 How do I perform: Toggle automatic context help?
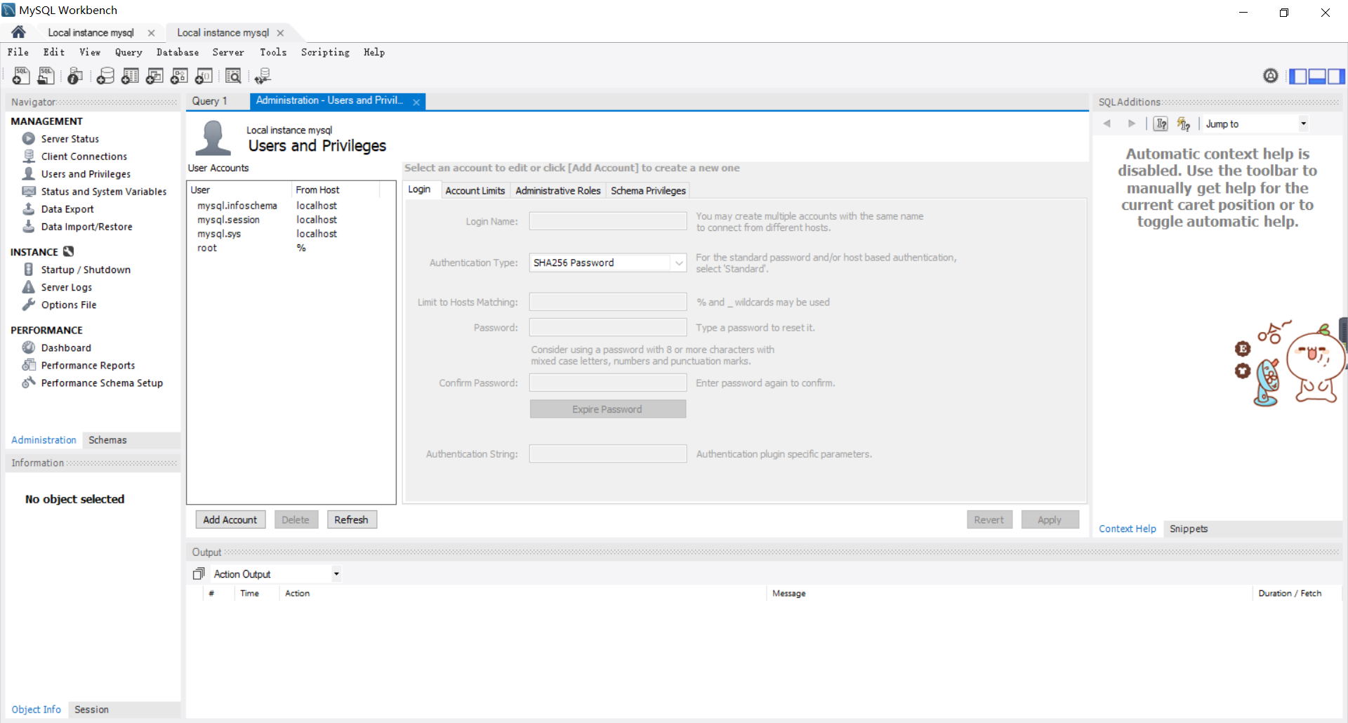(x=1184, y=124)
